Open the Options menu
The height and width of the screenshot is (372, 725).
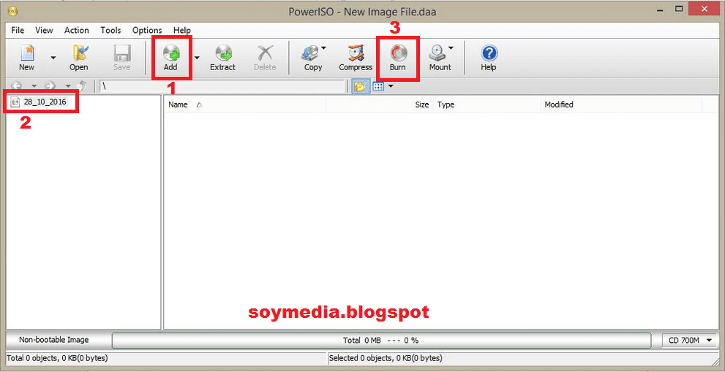147,30
